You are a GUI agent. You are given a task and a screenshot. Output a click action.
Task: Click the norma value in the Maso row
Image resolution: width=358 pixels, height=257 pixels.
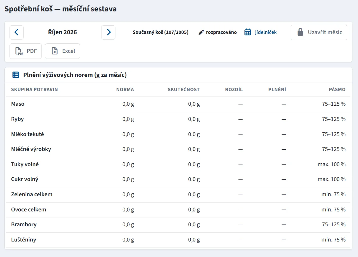click(128, 104)
